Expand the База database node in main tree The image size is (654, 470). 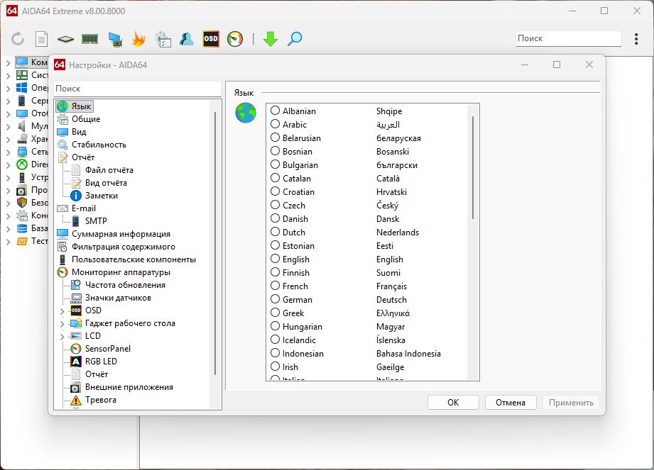coord(8,229)
